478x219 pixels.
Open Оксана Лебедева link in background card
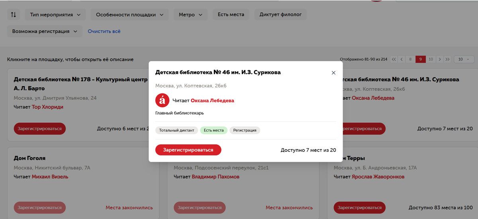373,98
